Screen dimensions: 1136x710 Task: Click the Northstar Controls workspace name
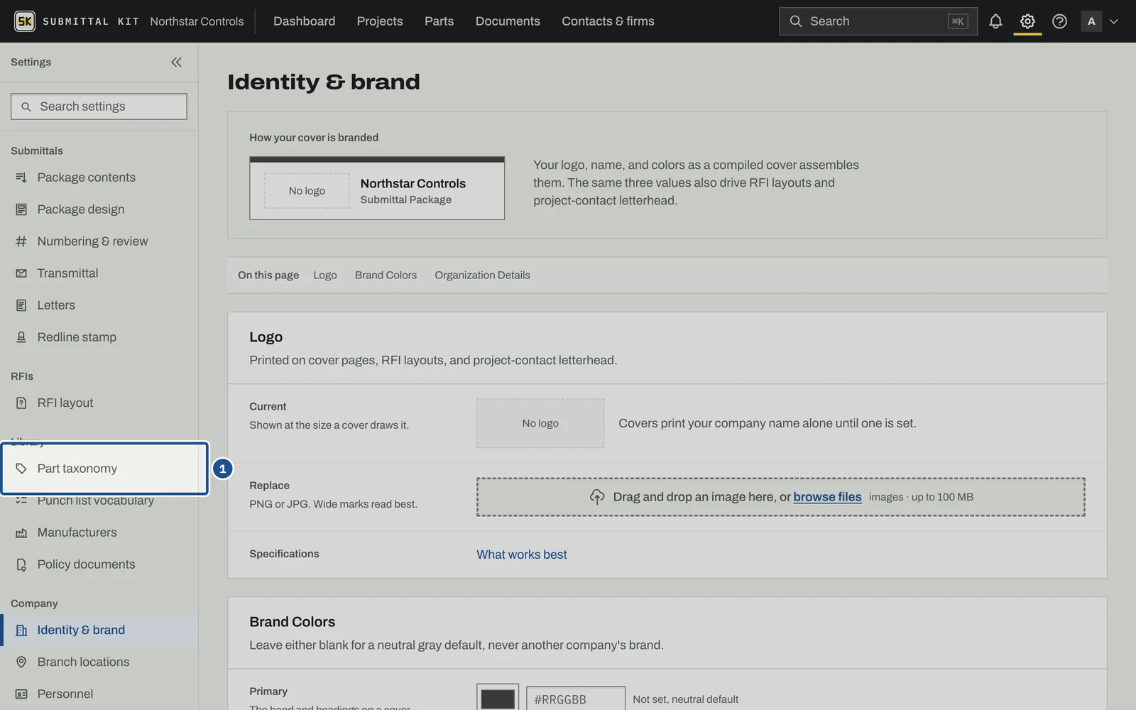tap(197, 21)
